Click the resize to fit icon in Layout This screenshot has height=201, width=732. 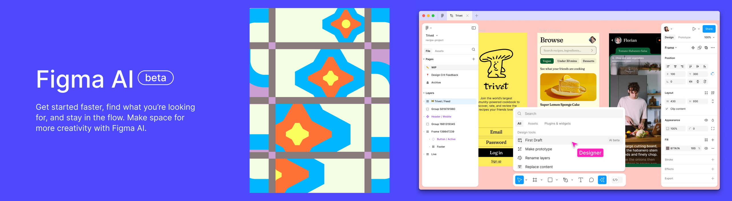[706, 93]
